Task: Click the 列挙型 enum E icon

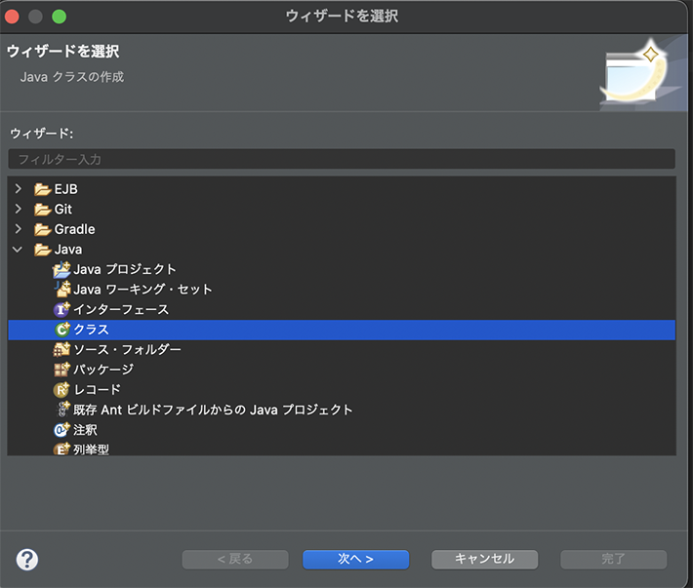Action: point(61,449)
